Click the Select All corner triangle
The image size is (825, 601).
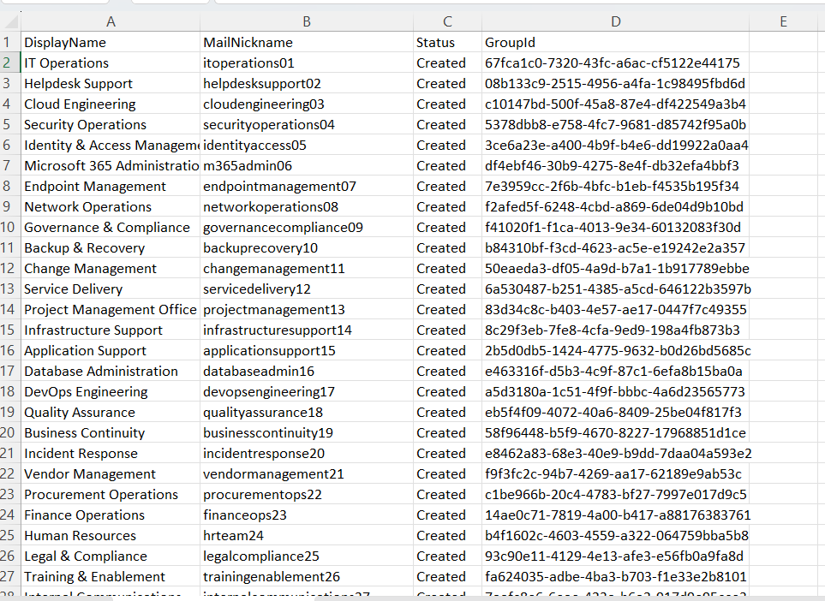(9, 22)
